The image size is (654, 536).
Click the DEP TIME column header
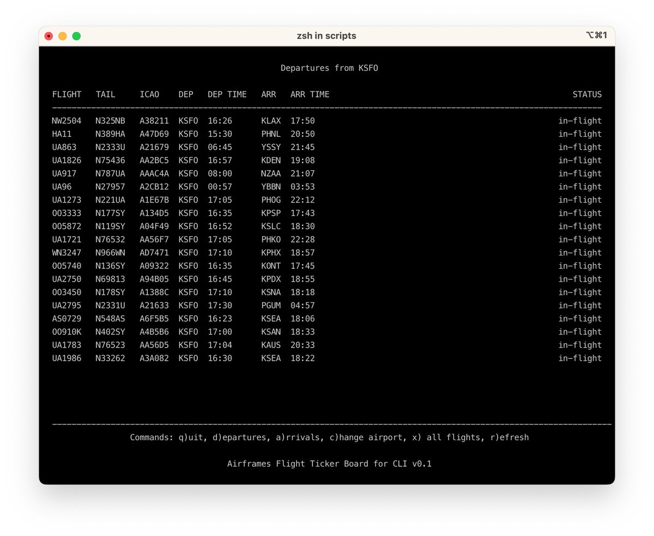(x=227, y=94)
